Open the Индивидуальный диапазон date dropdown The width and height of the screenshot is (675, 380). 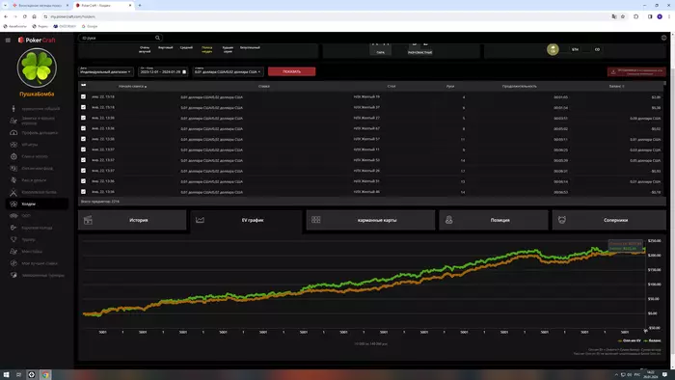point(105,71)
